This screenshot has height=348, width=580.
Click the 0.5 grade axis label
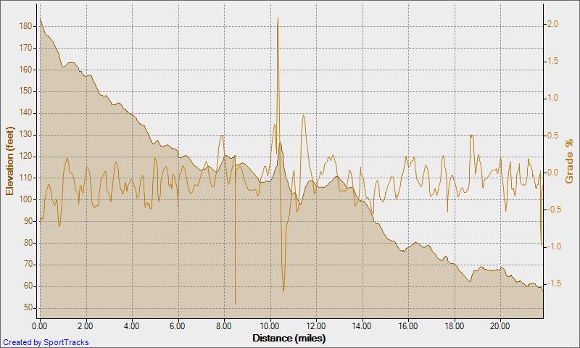tap(552, 136)
